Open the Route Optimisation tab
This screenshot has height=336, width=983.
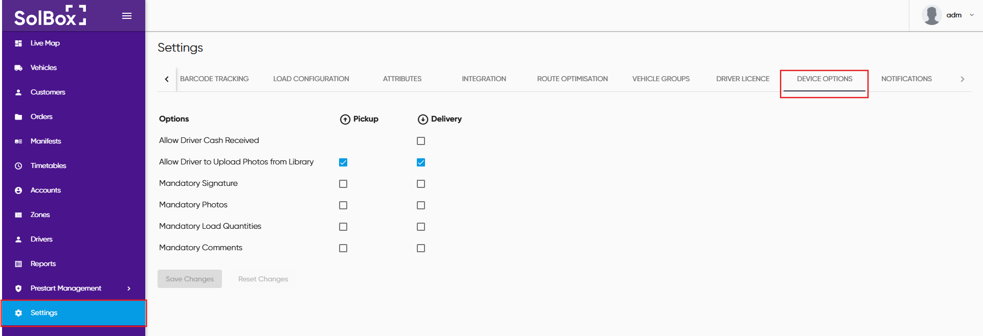[x=572, y=79]
